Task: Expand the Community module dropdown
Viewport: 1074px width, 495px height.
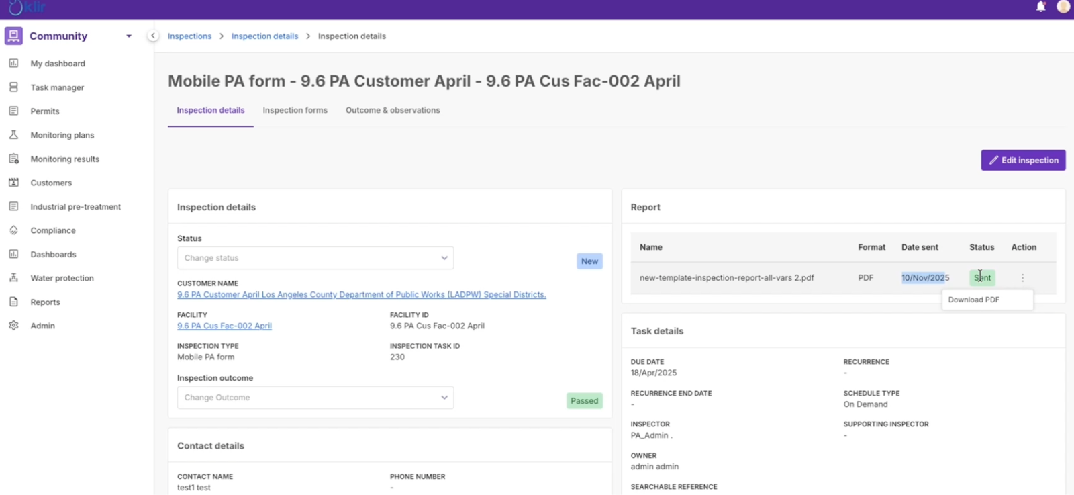Action: point(129,36)
